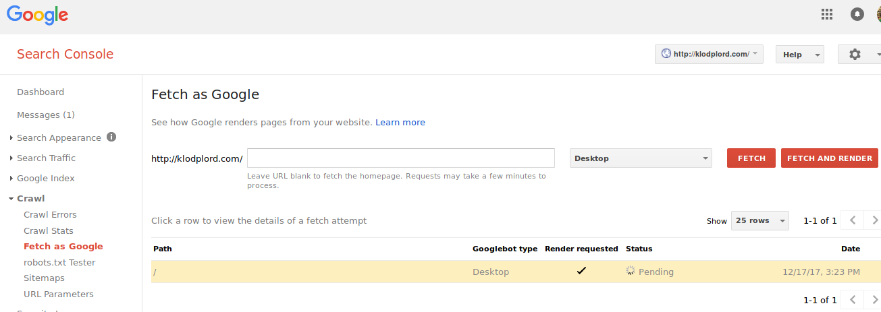Click the FETCH button
The width and height of the screenshot is (881, 312).
[751, 158]
